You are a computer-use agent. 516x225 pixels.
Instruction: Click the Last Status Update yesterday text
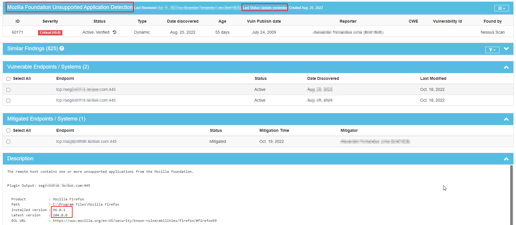click(x=265, y=8)
